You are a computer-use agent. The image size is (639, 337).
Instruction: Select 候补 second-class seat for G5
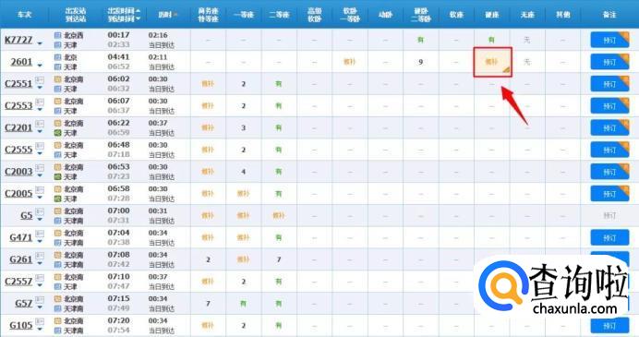(279, 215)
